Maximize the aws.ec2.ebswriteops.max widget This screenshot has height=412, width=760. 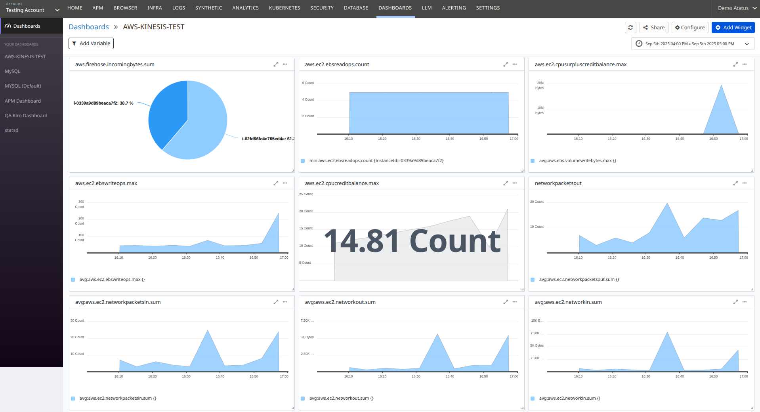coord(276,183)
